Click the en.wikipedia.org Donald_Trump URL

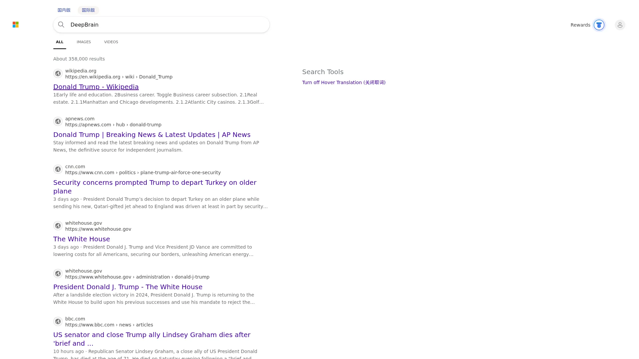click(119, 77)
